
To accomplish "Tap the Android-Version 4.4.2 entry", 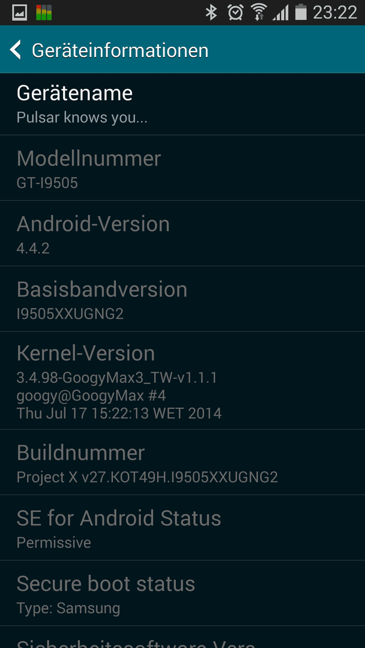I will pyautogui.click(x=182, y=233).
